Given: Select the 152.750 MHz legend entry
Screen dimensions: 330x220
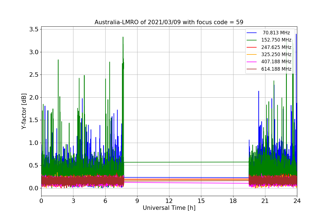Looking at the screenshot, I should (269, 40).
